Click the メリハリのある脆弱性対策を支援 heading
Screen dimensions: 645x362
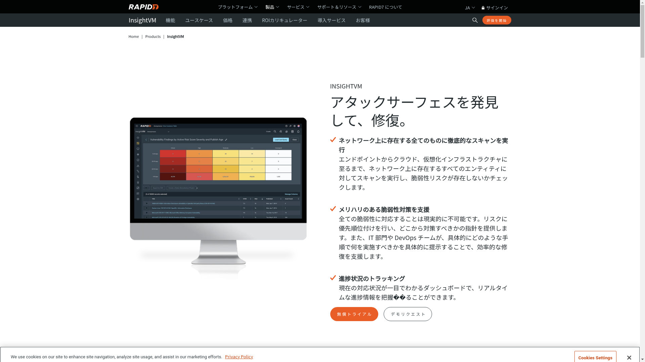384,209
